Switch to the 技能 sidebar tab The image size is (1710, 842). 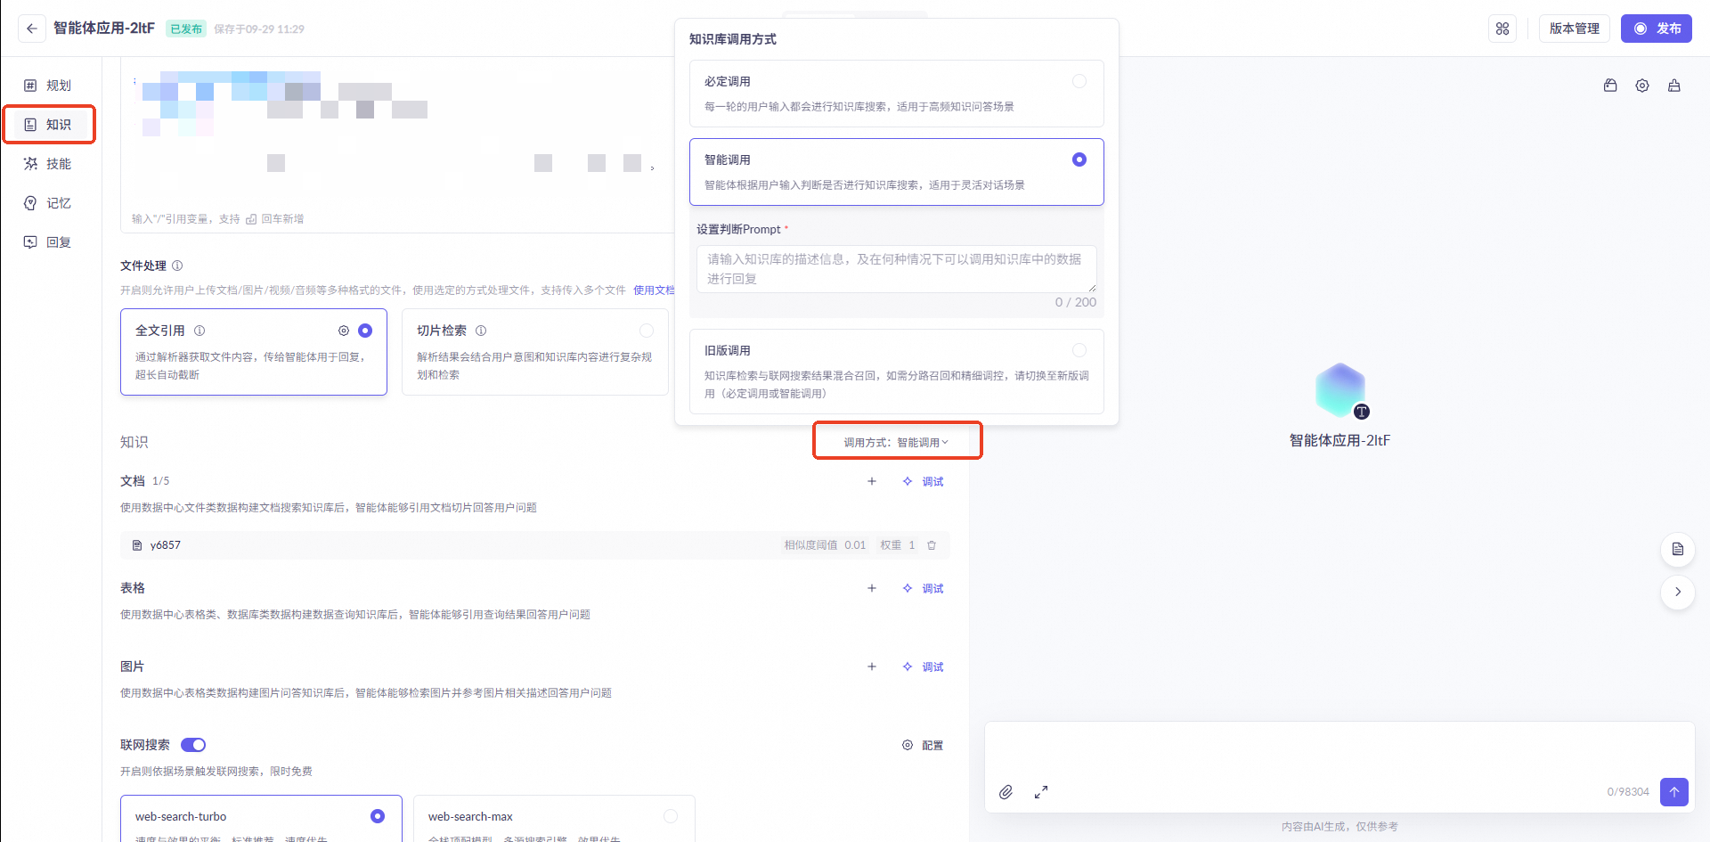point(49,164)
